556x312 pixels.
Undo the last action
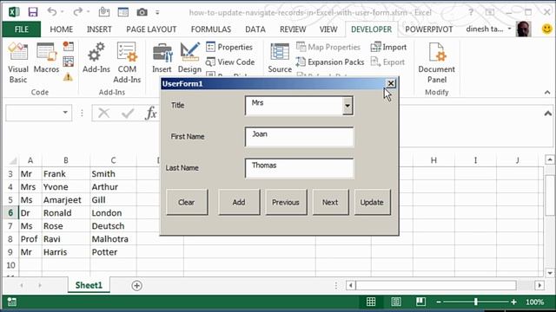[x=52, y=12]
